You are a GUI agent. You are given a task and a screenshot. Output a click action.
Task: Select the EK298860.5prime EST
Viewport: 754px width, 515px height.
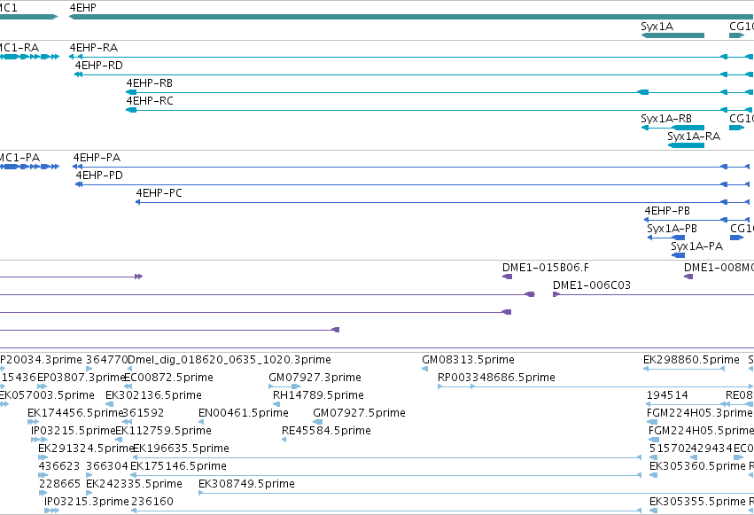(684, 370)
